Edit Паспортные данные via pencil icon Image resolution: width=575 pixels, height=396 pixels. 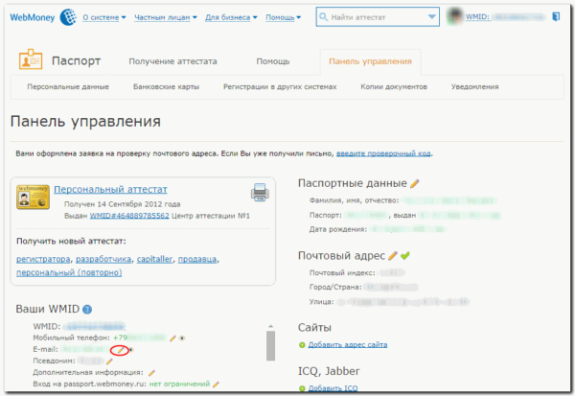[415, 183]
